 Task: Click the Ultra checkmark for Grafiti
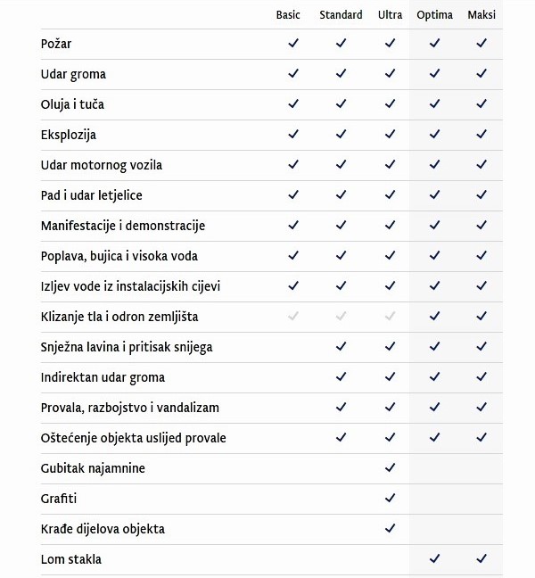tap(390, 498)
